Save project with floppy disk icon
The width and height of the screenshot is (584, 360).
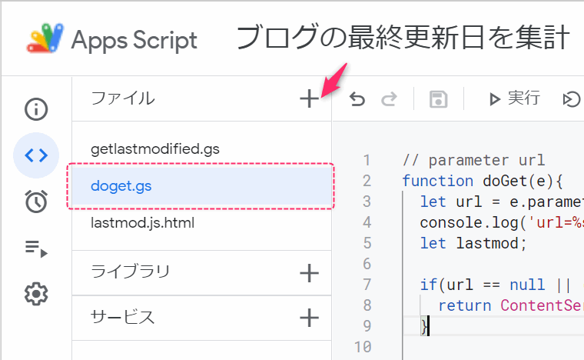tap(438, 99)
